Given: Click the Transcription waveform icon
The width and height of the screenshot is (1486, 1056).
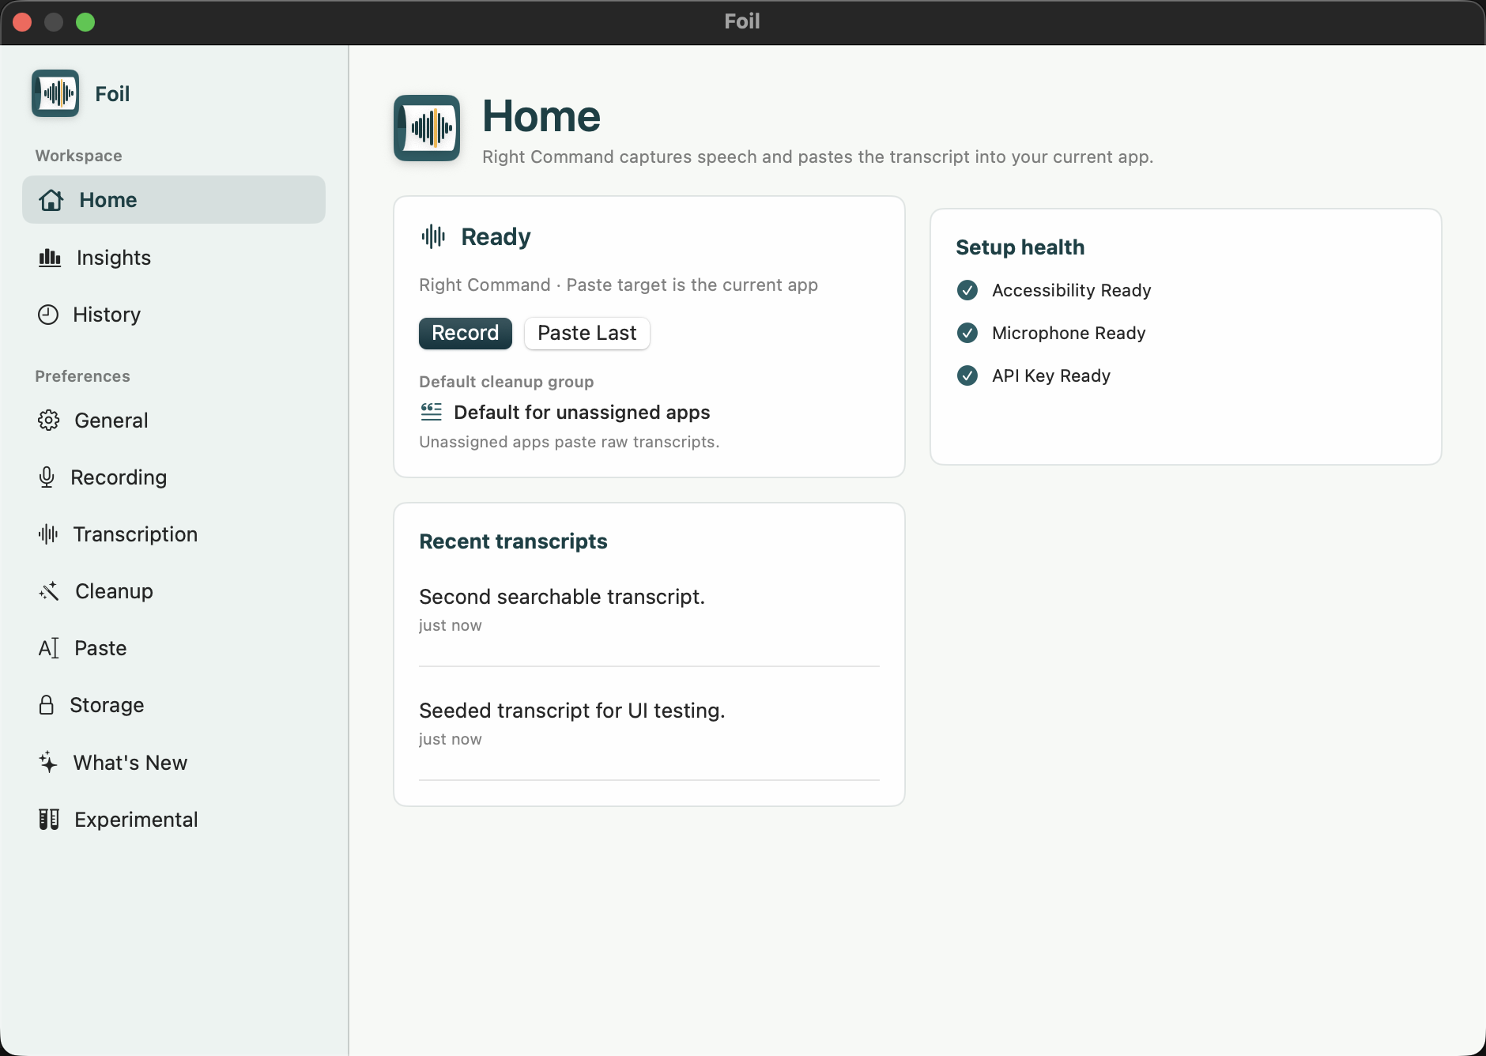Looking at the screenshot, I should (48, 534).
